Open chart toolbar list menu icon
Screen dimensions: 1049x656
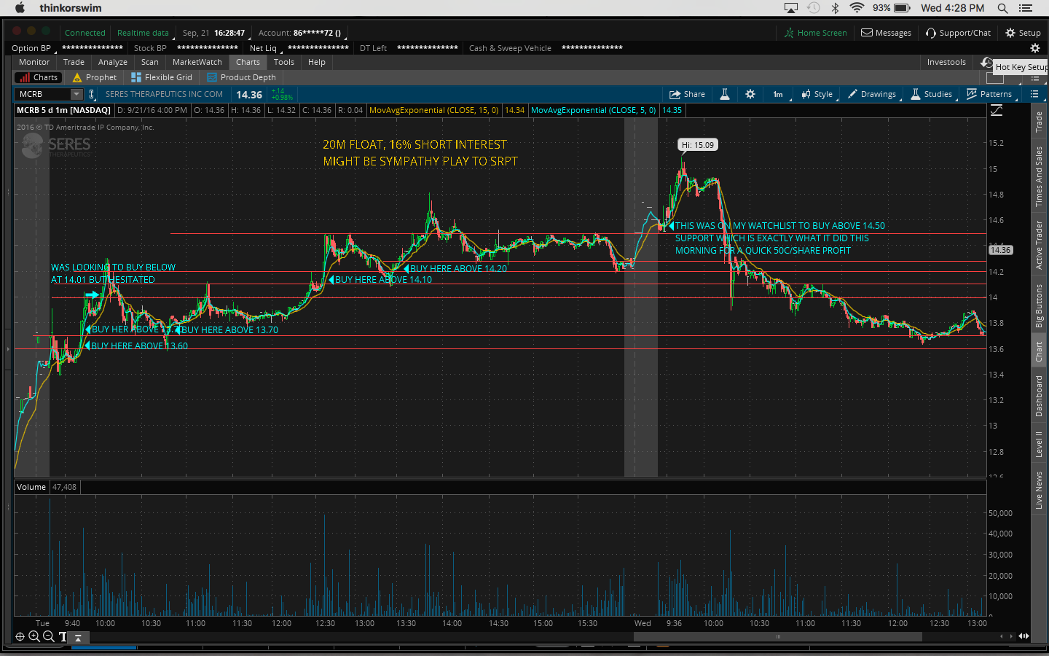click(x=1034, y=94)
